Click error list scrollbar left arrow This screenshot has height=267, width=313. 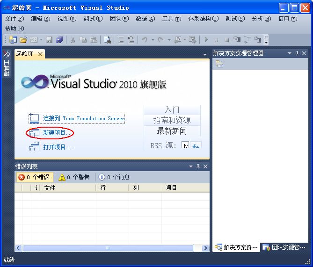pyautogui.click(x=18, y=248)
